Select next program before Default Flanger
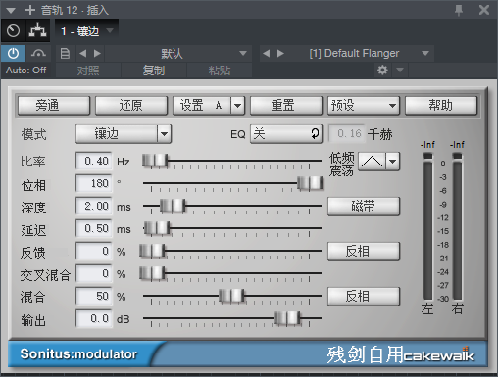This screenshot has height=377, width=498. tap(280, 53)
